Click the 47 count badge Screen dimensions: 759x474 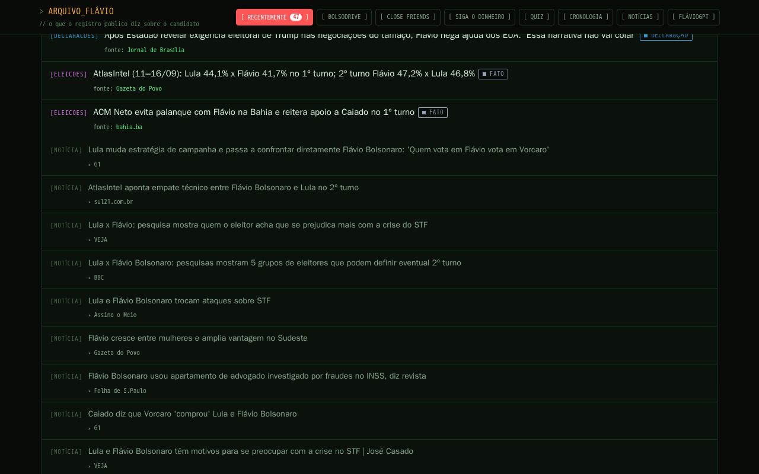click(x=296, y=17)
